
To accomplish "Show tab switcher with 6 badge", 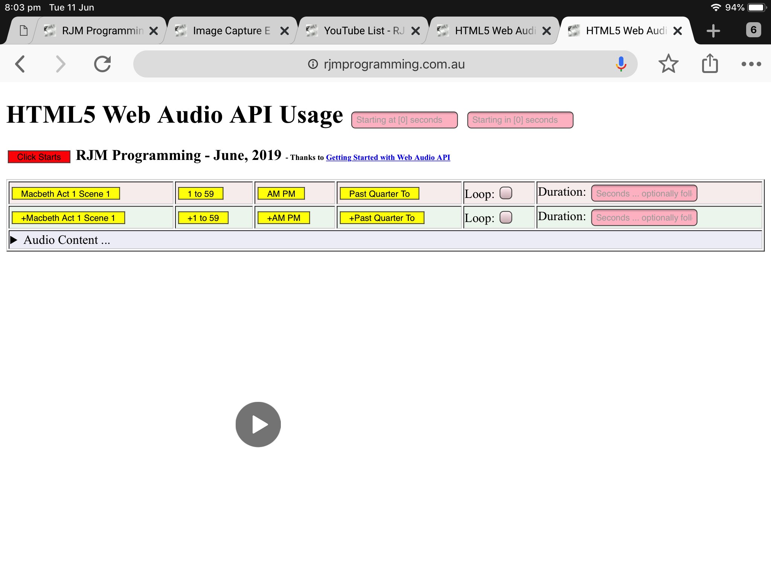I will [753, 30].
